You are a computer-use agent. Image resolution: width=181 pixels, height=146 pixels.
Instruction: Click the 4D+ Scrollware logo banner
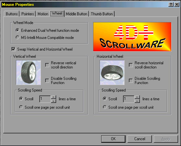[132, 37]
